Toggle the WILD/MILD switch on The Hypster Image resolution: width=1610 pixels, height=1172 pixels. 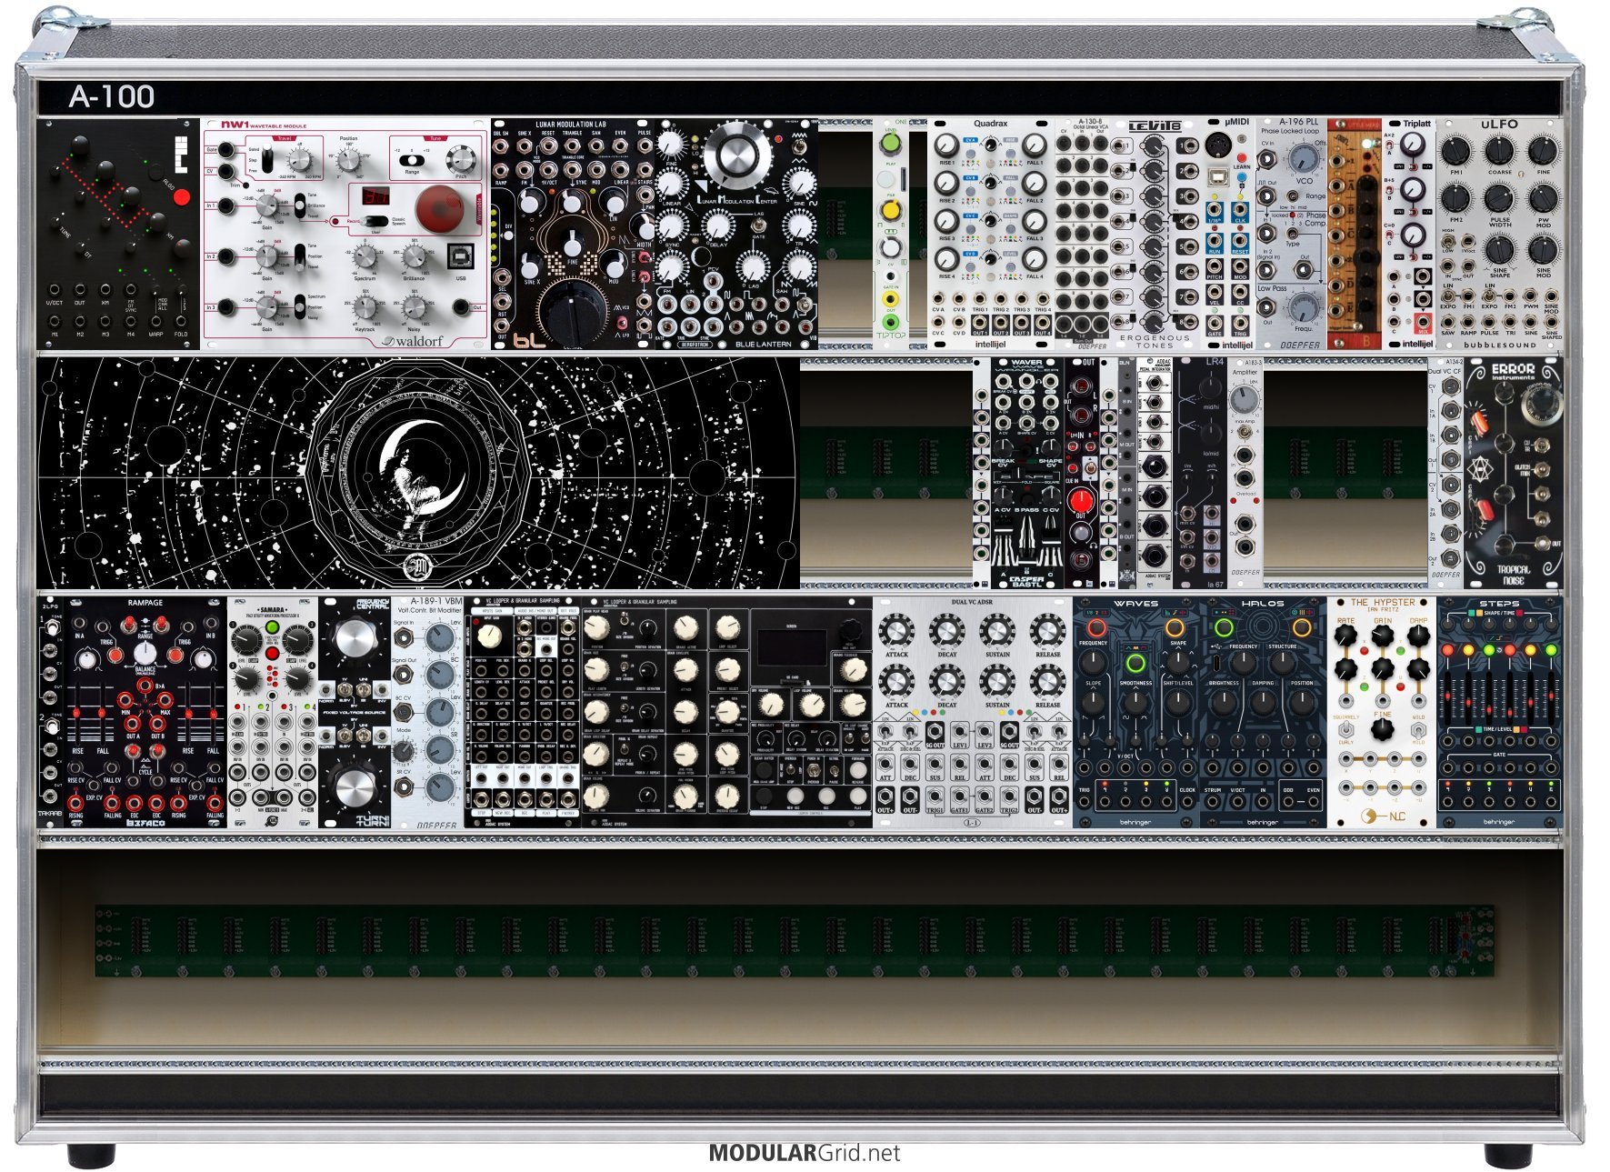pos(1418,729)
